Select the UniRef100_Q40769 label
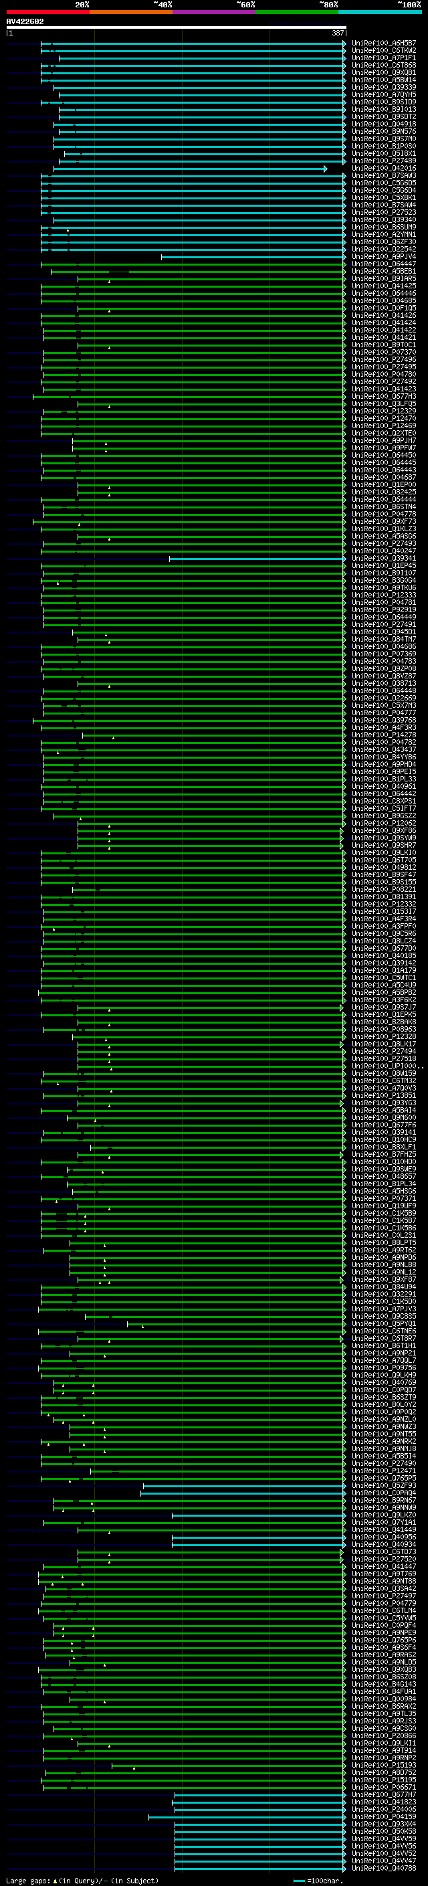Screen dimensions: 428x1886 pyautogui.click(x=384, y=1382)
